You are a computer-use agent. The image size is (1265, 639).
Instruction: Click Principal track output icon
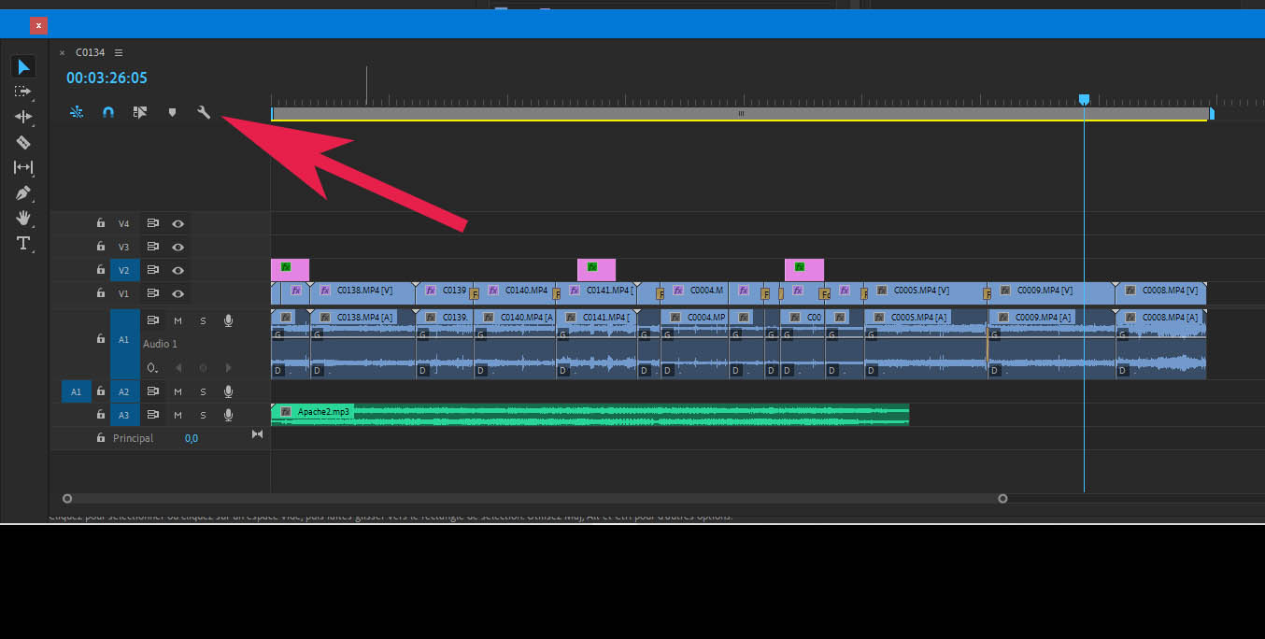(258, 434)
